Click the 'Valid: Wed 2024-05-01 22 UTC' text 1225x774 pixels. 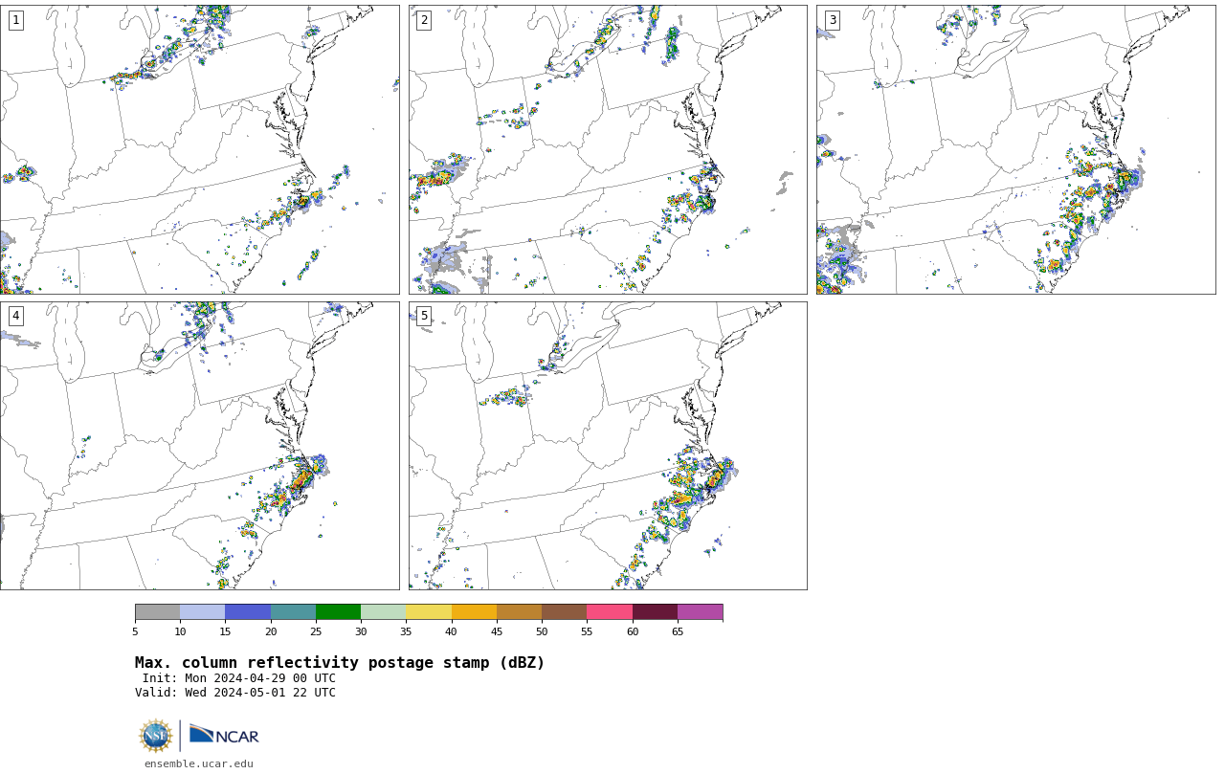(235, 693)
